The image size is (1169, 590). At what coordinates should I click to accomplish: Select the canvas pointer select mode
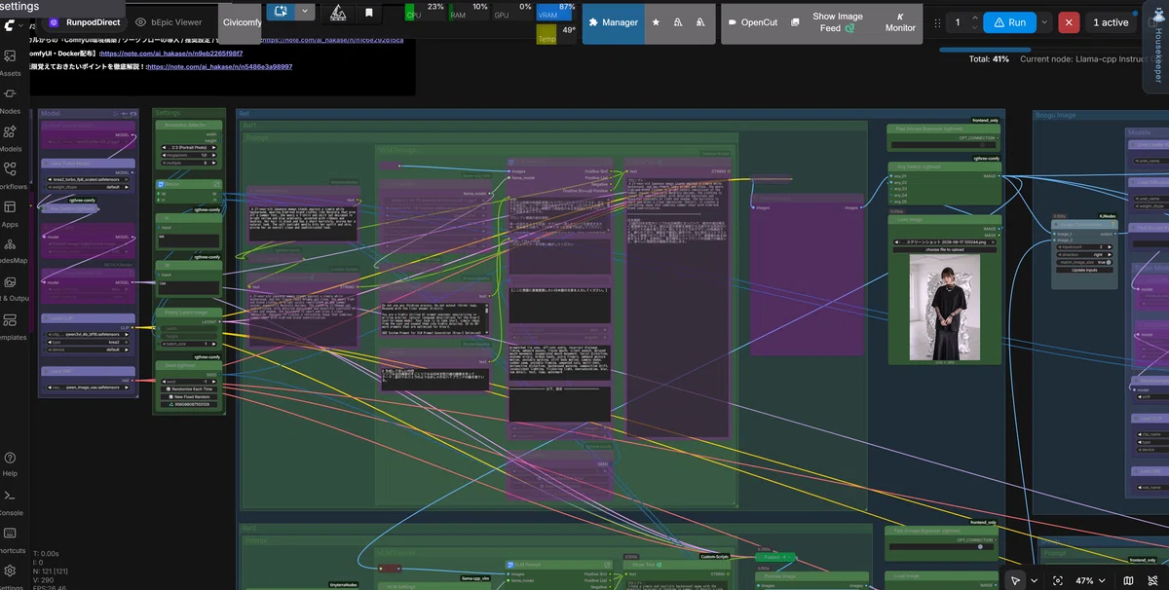click(1015, 579)
